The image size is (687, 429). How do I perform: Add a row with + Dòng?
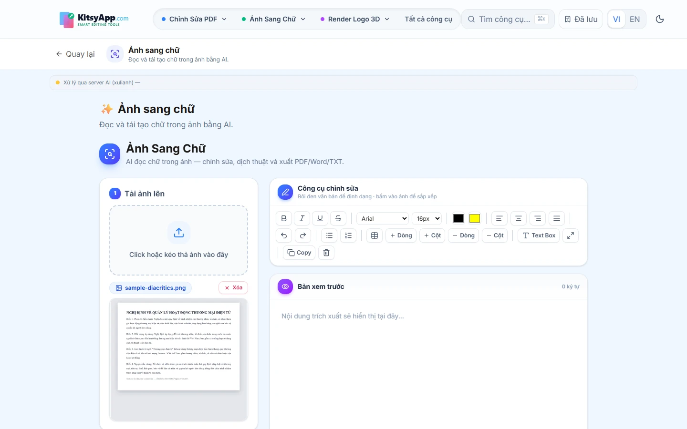[x=401, y=235]
